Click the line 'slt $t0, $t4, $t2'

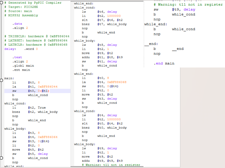pyautogui.click(x=102, y=123)
